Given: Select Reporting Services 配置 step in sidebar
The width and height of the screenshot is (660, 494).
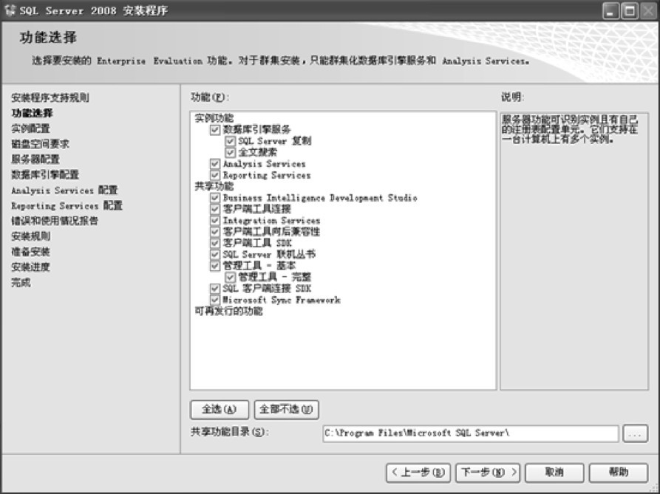Looking at the screenshot, I should tap(67, 205).
